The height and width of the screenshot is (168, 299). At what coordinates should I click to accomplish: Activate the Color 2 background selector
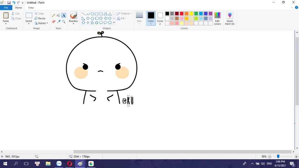click(160, 18)
